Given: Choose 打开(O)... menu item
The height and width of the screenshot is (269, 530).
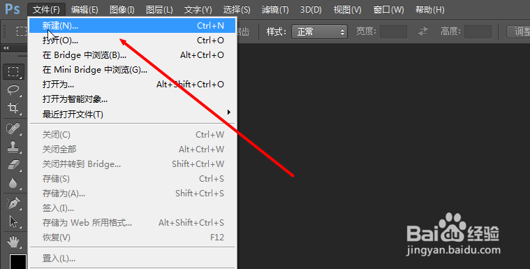Looking at the screenshot, I should point(132,41).
